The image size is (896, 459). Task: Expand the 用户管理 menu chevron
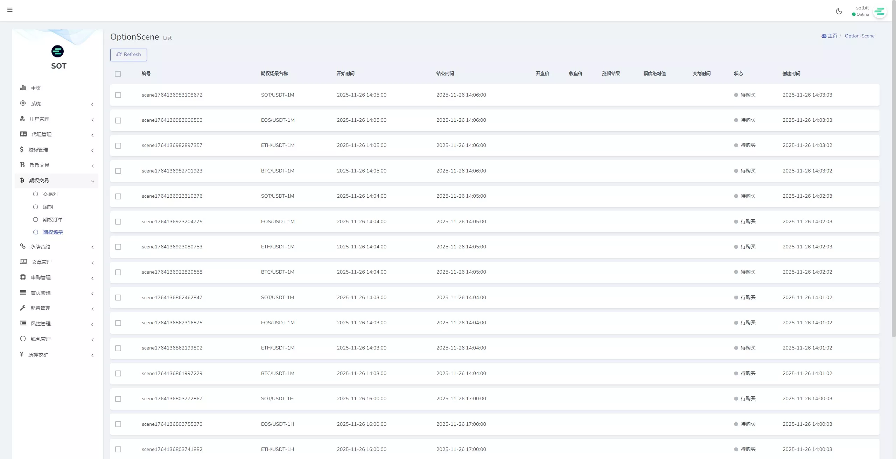92,120
